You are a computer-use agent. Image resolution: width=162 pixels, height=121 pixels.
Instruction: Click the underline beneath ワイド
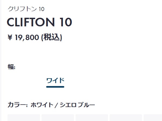(x=55, y=87)
